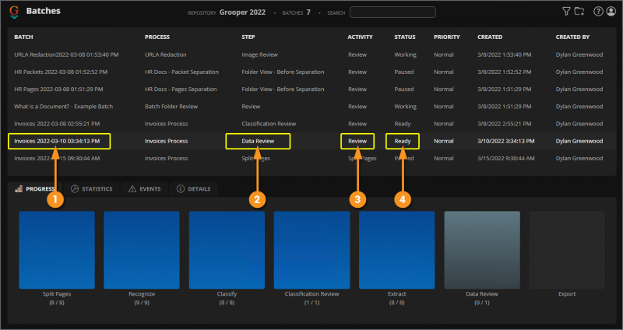Click the new batch folder icon
Viewport: 623px width, 330px height.
579,12
